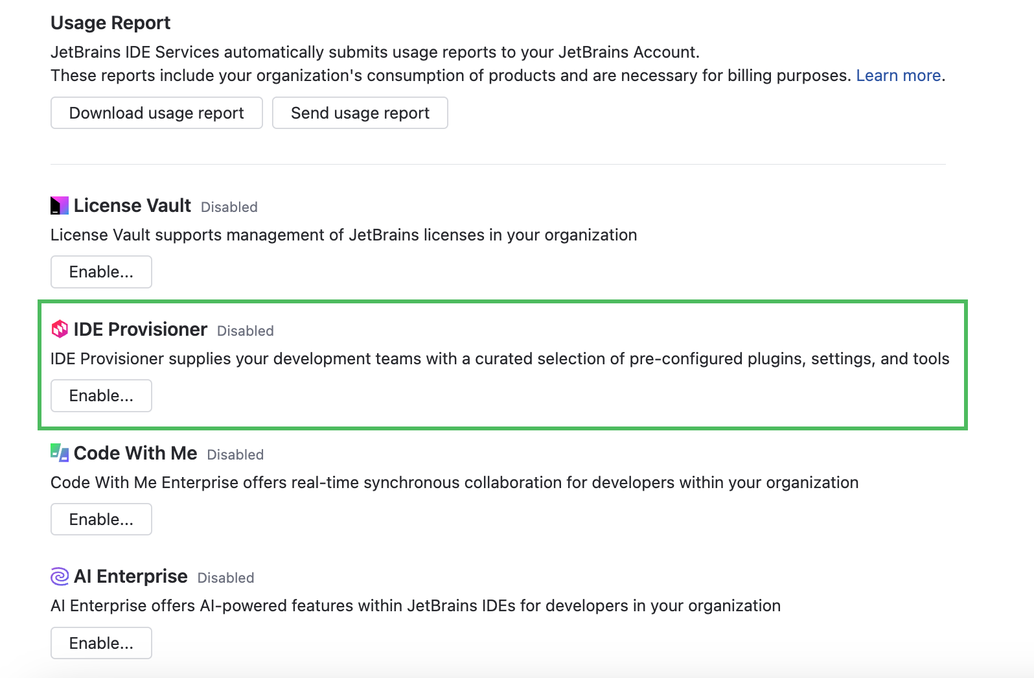Enable the IDE Provisioner service
Viewport: 1034px width, 678px height.
(101, 395)
